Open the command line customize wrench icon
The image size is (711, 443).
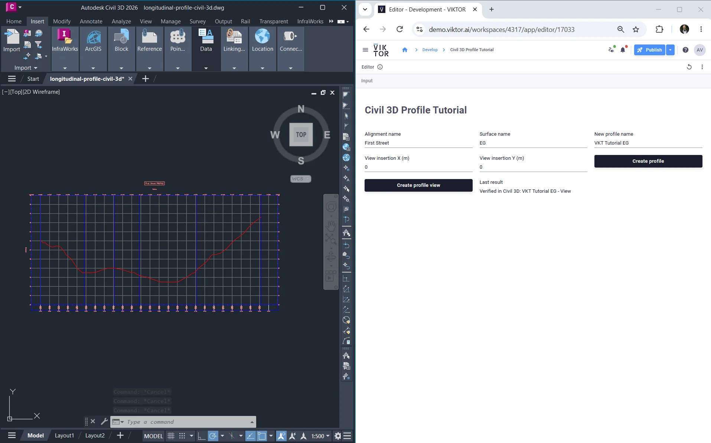pos(104,421)
